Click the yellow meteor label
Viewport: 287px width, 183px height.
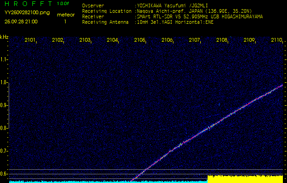pyautogui.click(x=65, y=15)
